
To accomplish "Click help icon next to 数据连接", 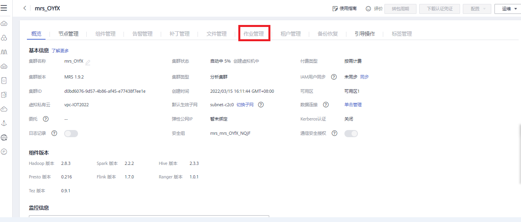I will click(x=326, y=105).
